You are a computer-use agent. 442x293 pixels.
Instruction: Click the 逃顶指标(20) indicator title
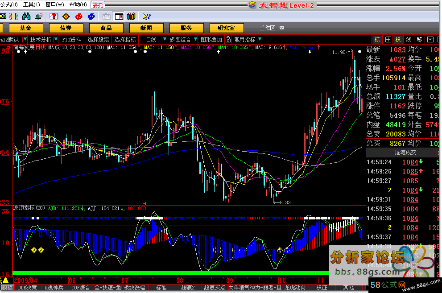coord(29,208)
